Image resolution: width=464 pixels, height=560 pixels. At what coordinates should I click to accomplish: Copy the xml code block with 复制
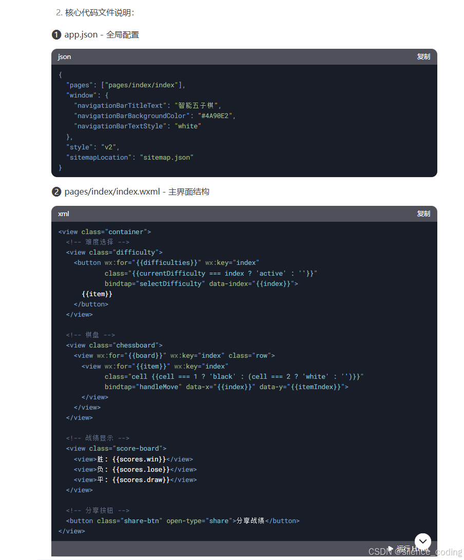pos(423,214)
